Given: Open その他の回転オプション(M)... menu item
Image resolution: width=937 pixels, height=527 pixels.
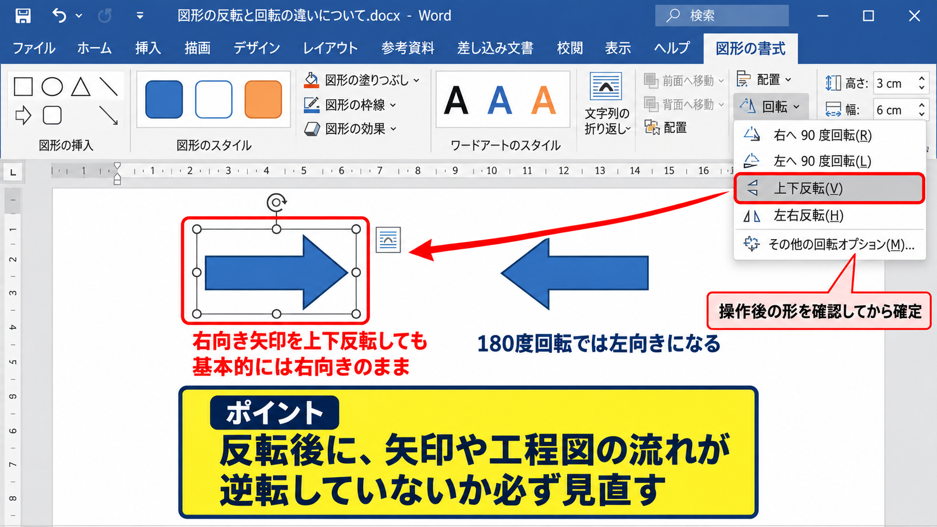Looking at the screenshot, I should point(829,244).
